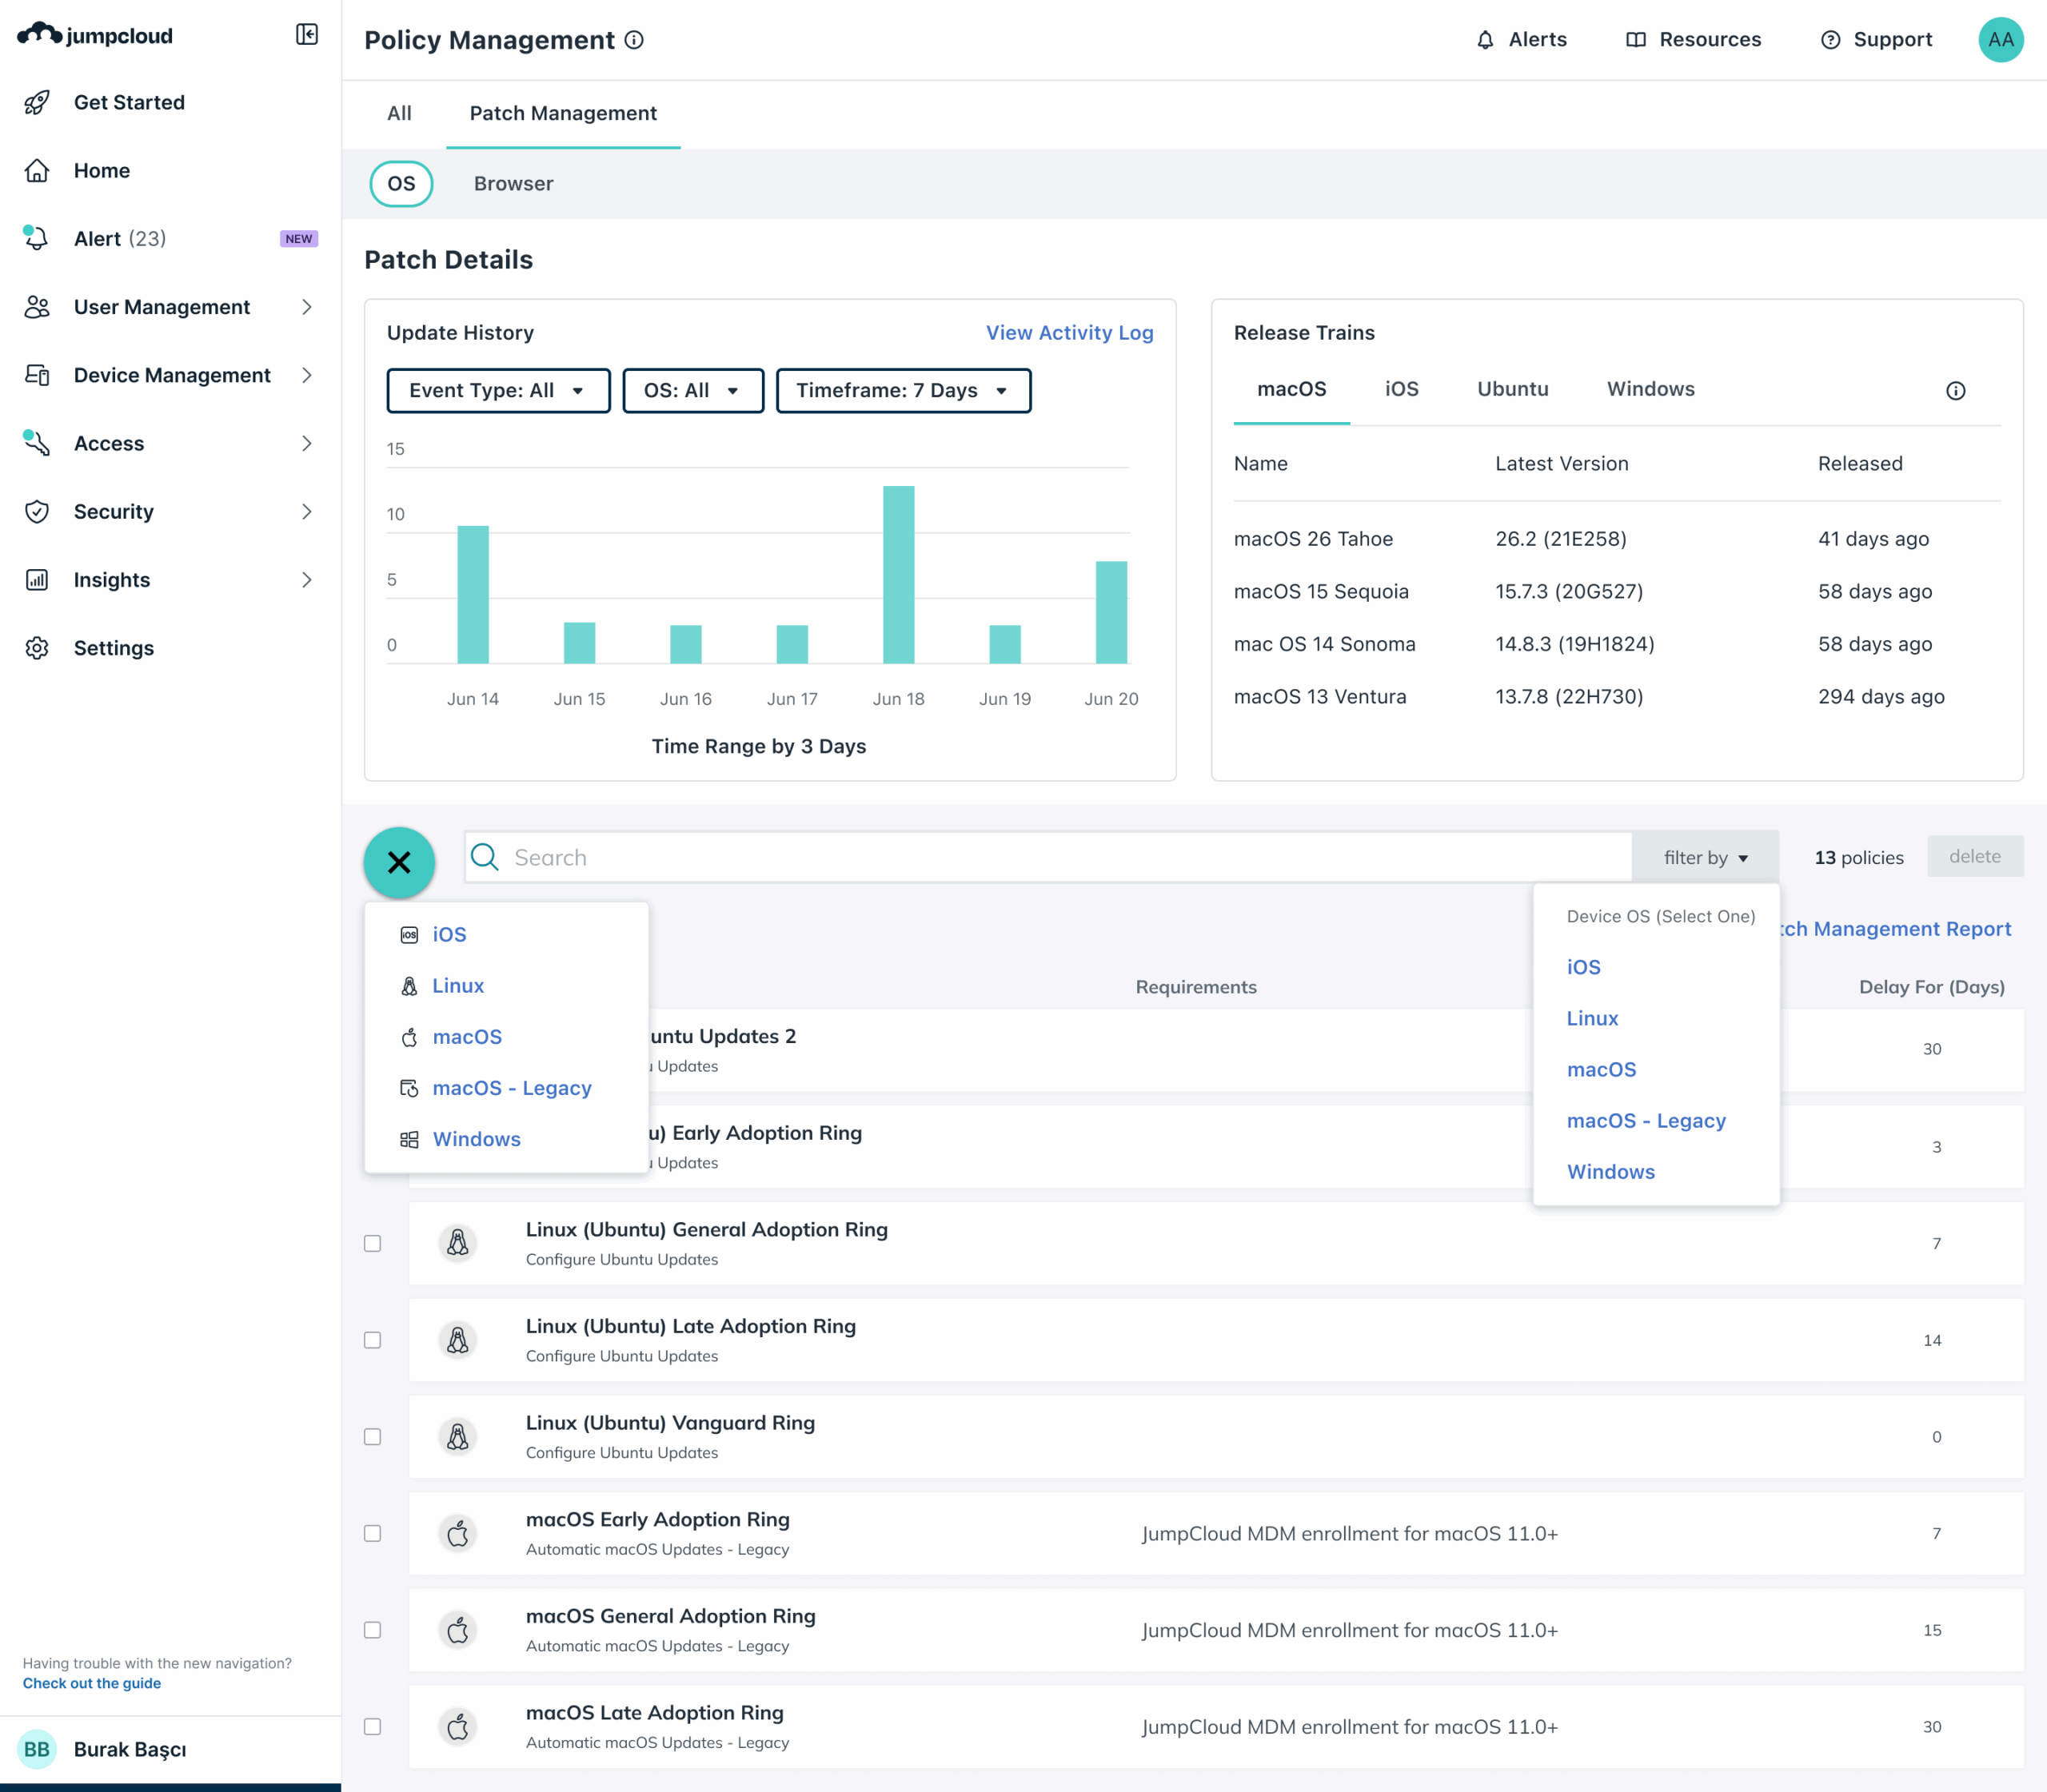The image size is (2047, 1792).
Task: Click the Check out the guide link
Action: (92, 1683)
